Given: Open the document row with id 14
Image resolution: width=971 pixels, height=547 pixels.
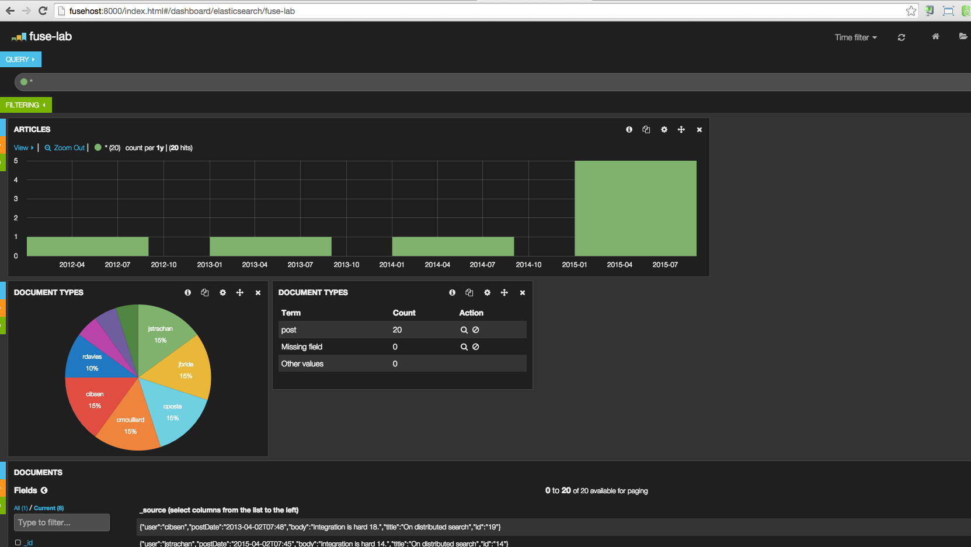Looking at the screenshot, I should (554, 543).
